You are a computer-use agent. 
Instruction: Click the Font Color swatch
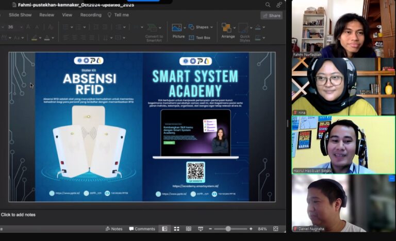point(47,38)
